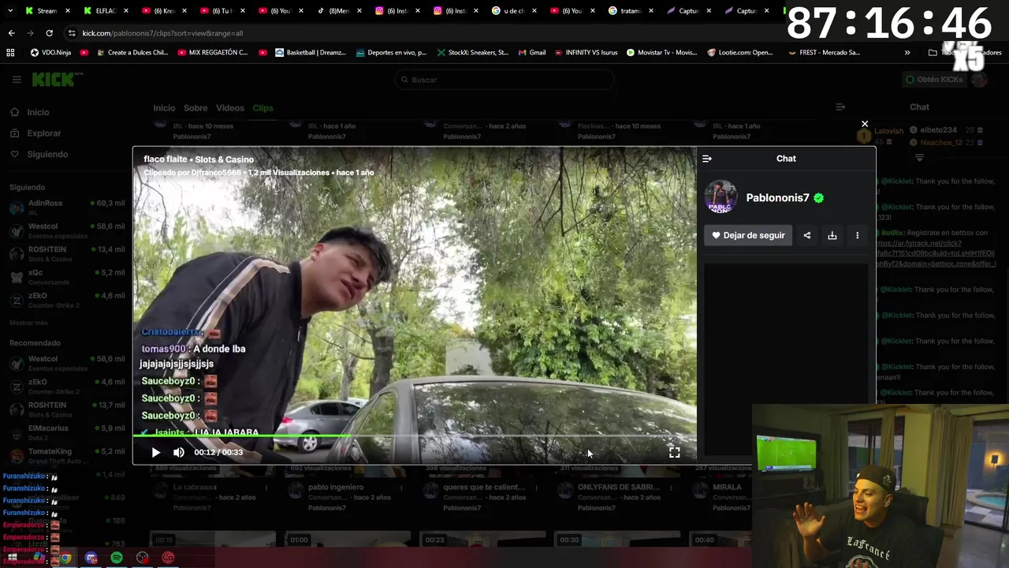
Task: Open the MIRALA clip title
Action: [x=727, y=488]
